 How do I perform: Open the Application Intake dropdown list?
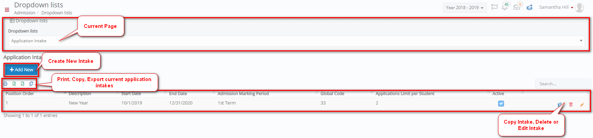(x=296, y=41)
